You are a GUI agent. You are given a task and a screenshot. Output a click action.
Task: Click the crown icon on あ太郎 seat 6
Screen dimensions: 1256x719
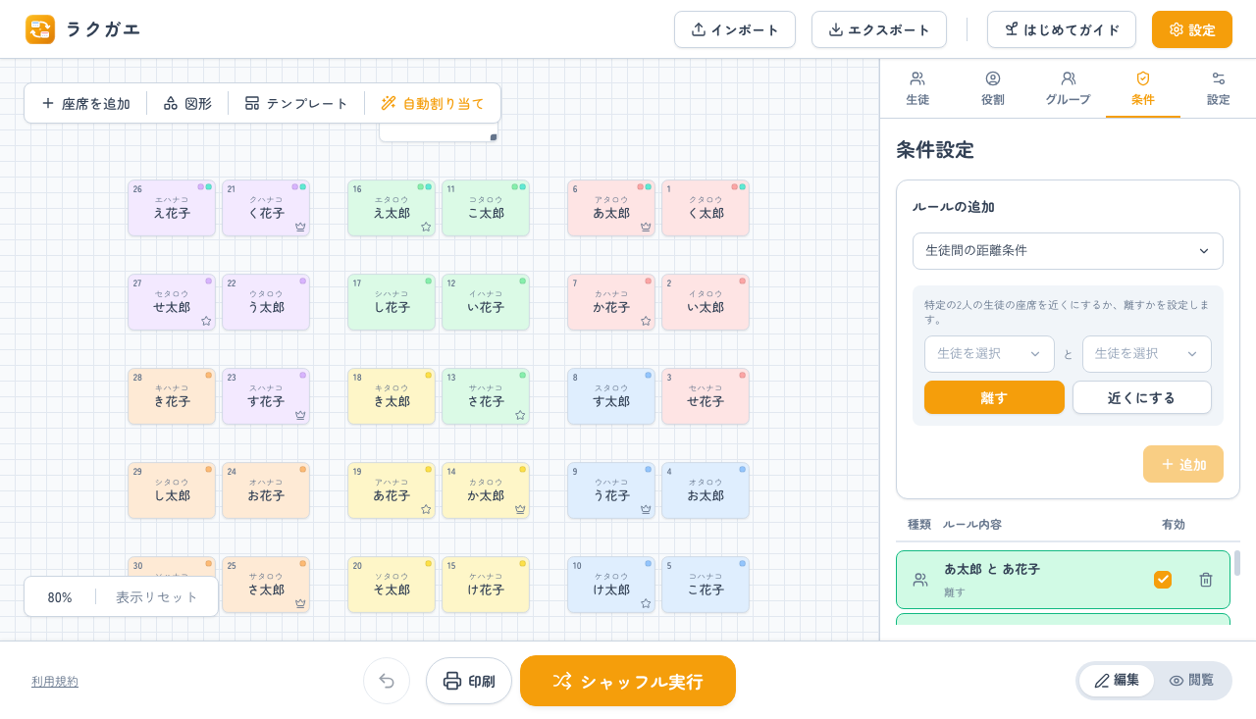click(x=646, y=227)
